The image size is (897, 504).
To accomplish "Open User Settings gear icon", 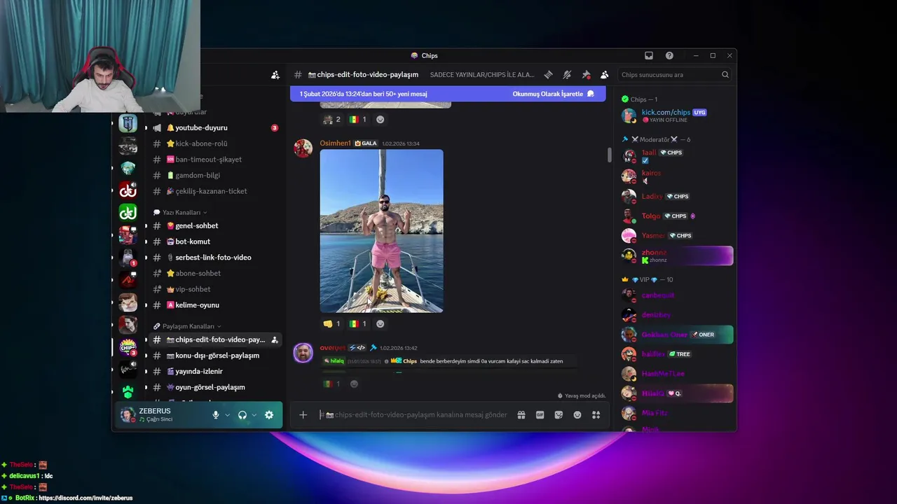I will (269, 415).
